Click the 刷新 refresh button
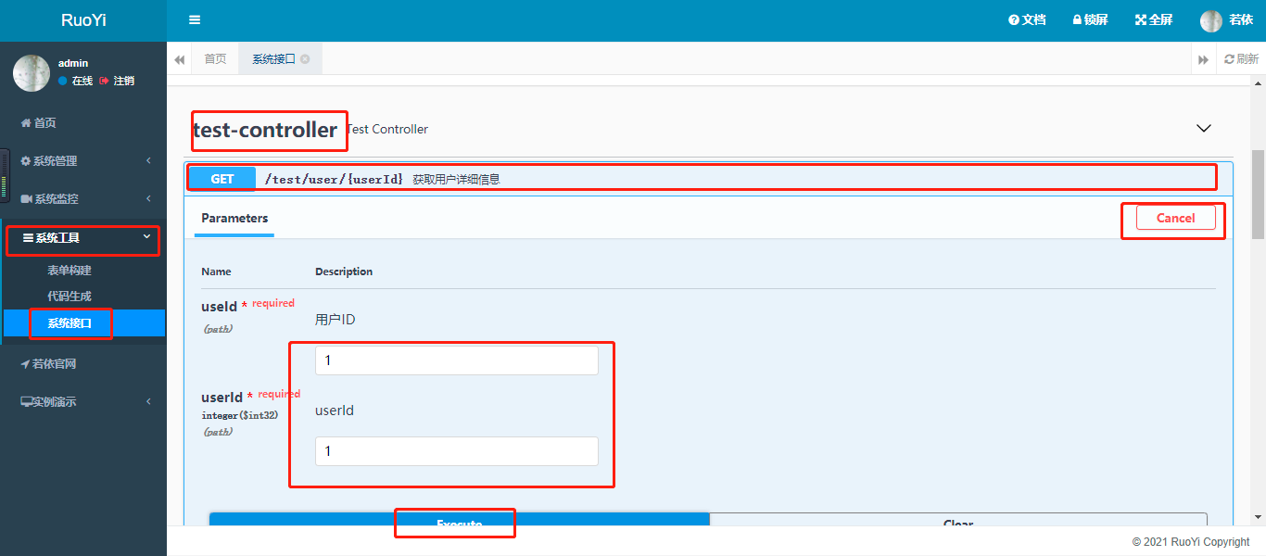Viewport: 1266px width, 556px height. click(1241, 59)
